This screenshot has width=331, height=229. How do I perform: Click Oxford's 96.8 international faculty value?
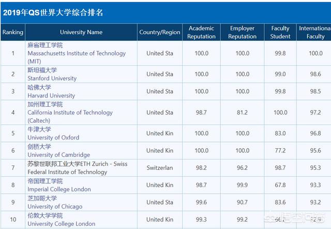click(x=315, y=133)
